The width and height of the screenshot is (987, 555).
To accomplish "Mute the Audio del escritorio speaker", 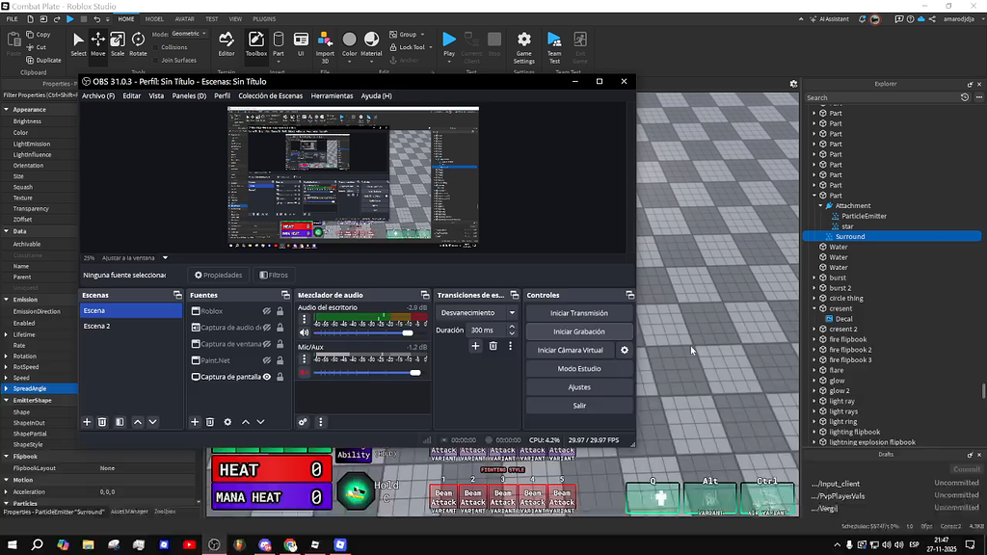I will pos(304,332).
